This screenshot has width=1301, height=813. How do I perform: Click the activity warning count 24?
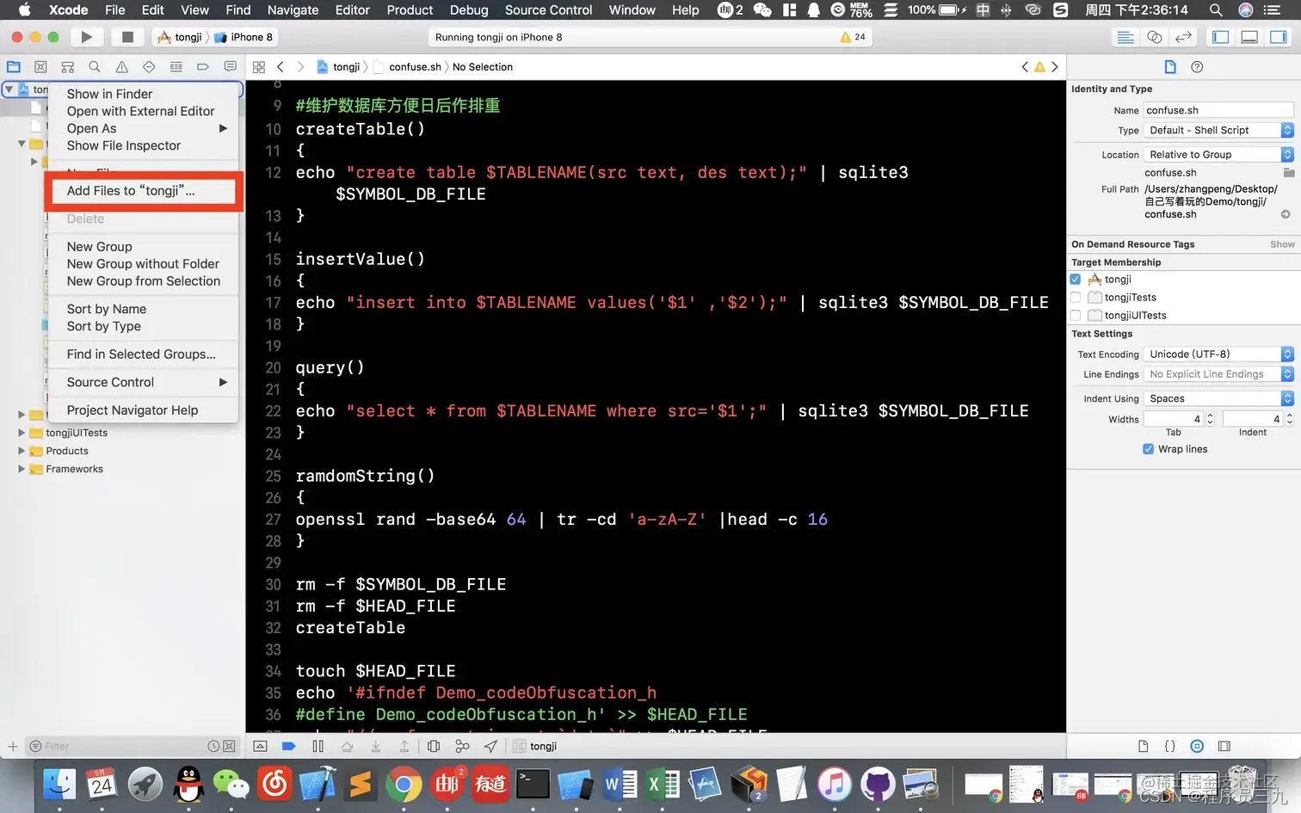click(x=853, y=37)
